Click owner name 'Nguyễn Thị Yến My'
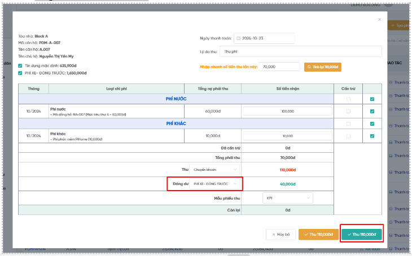The height and width of the screenshot is (256, 412). click(x=56, y=56)
